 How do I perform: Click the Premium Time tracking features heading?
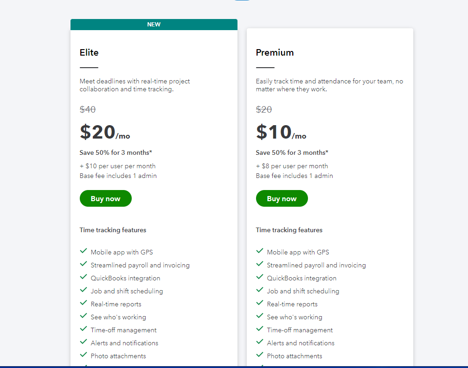[x=289, y=230]
